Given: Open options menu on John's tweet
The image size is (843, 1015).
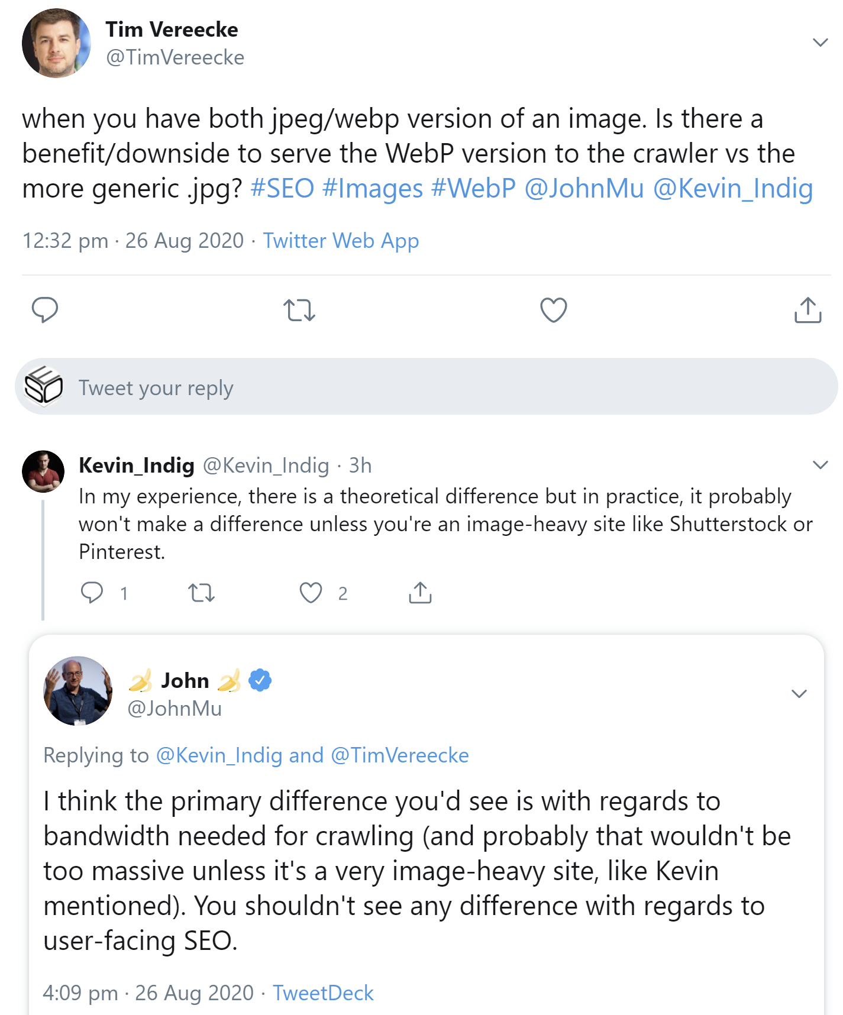Looking at the screenshot, I should click(799, 694).
